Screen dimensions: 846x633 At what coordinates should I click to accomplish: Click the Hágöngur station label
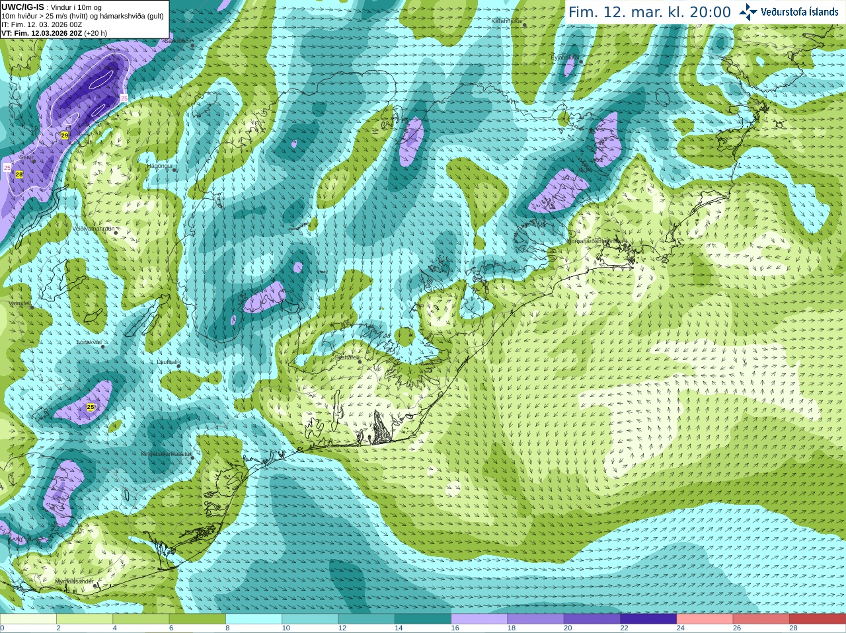tap(159, 166)
